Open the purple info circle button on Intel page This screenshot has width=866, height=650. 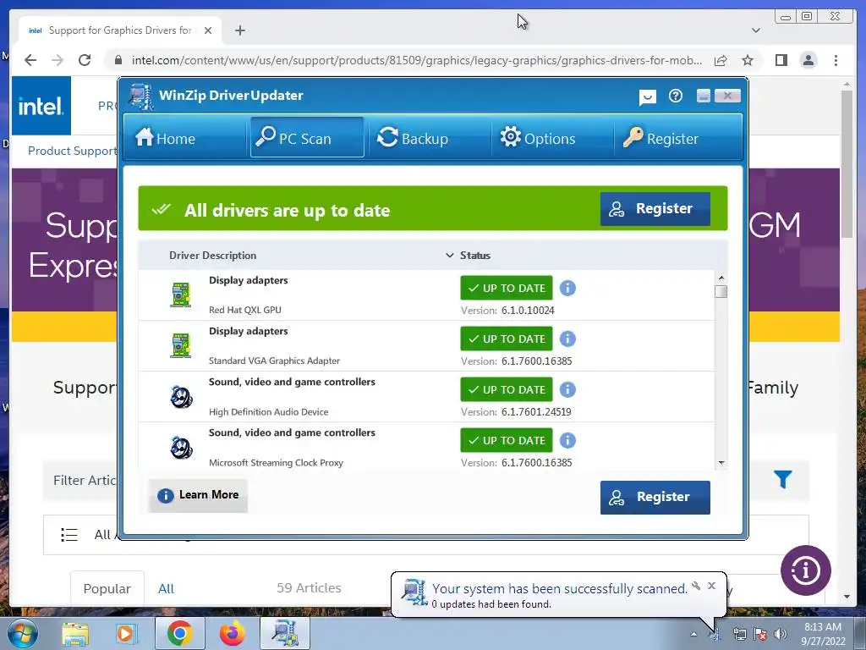point(805,570)
